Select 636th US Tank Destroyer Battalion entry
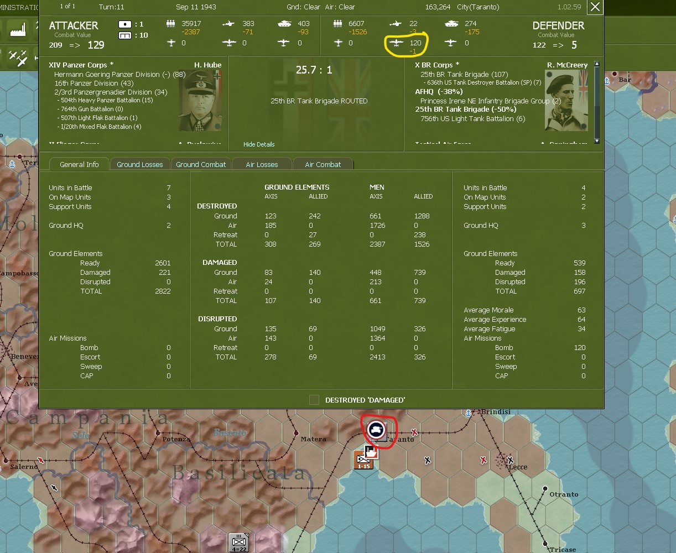 click(x=482, y=82)
